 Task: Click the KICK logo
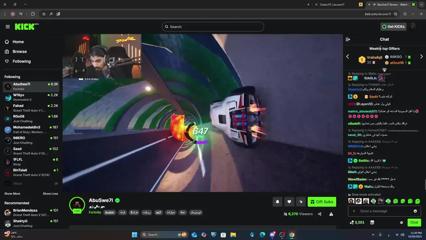27,27
